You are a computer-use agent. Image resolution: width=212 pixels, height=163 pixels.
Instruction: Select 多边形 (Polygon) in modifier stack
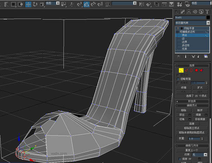(186, 45)
